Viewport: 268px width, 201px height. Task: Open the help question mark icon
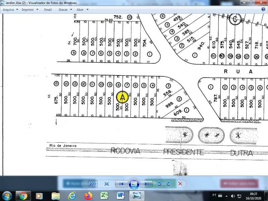pos(263,9)
